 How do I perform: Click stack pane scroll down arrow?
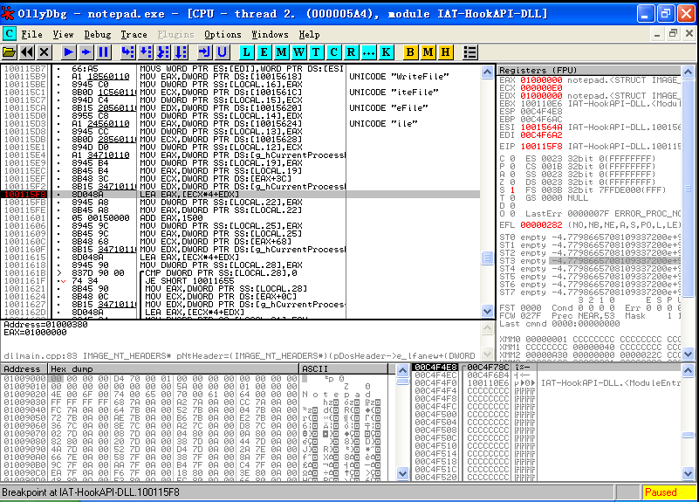pos(689,473)
